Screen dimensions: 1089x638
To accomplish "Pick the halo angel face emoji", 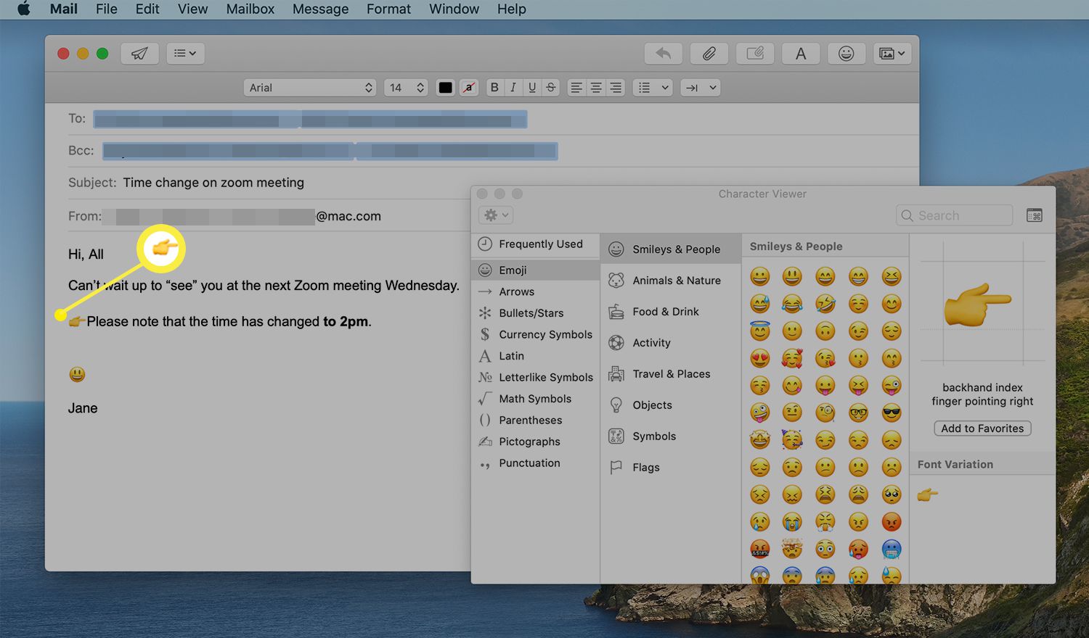I will tap(760, 331).
